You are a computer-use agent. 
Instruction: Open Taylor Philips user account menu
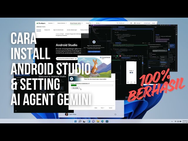71,114
